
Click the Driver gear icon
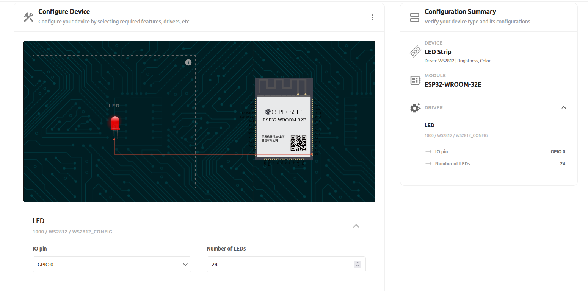[x=416, y=108]
